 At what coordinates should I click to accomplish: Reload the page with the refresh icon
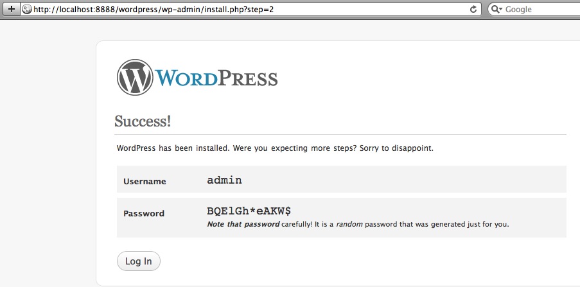tap(473, 9)
